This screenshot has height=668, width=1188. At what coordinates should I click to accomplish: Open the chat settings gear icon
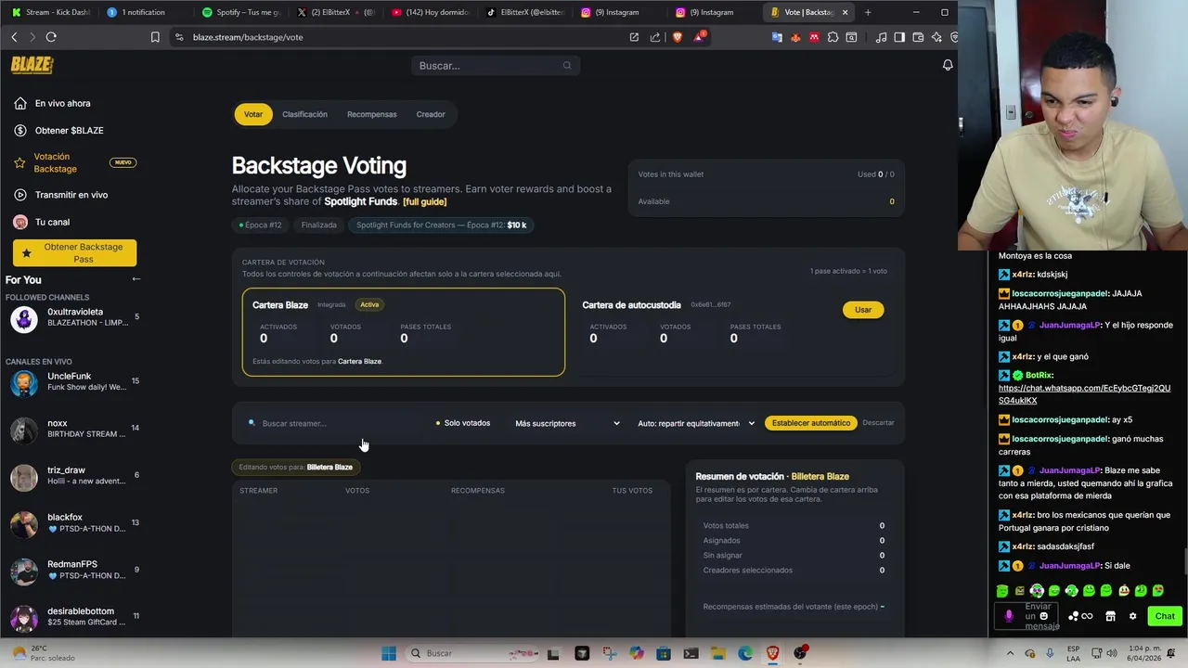pos(1132,616)
